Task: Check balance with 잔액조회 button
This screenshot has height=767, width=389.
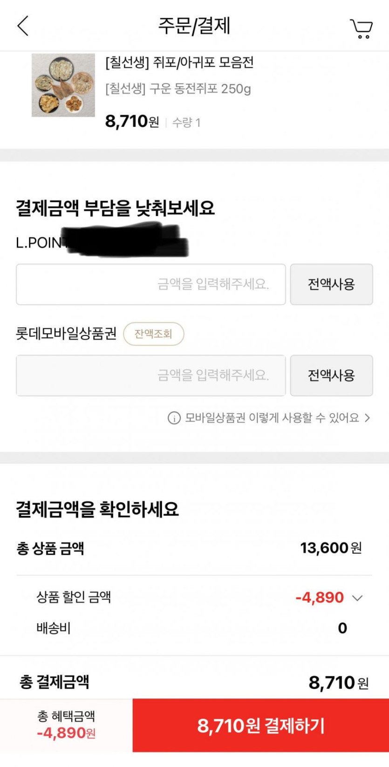Action: 153,334
